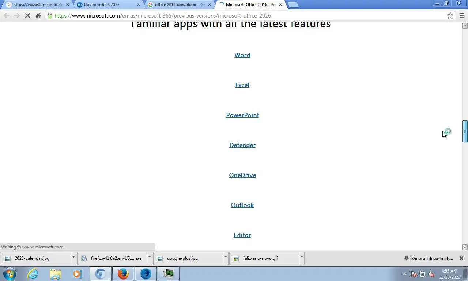The image size is (468, 281).
Task: Click the vertical scrollbar thumb
Action: point(465,131)
